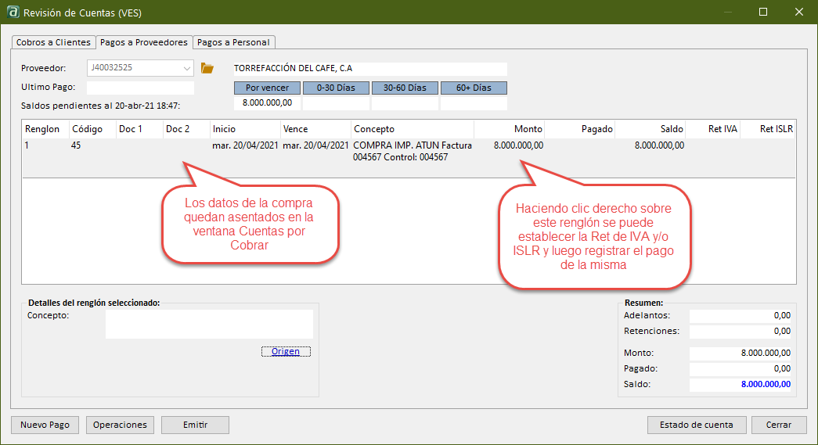This screenshot has height=445, width=818.
Task: Choose the 60+ Días aging bucket
Action: coord(474,88)
